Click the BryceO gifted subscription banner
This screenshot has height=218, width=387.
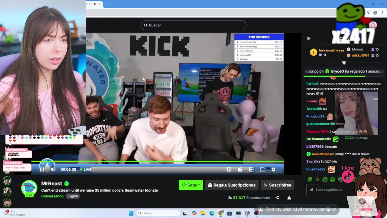(344, 71)
